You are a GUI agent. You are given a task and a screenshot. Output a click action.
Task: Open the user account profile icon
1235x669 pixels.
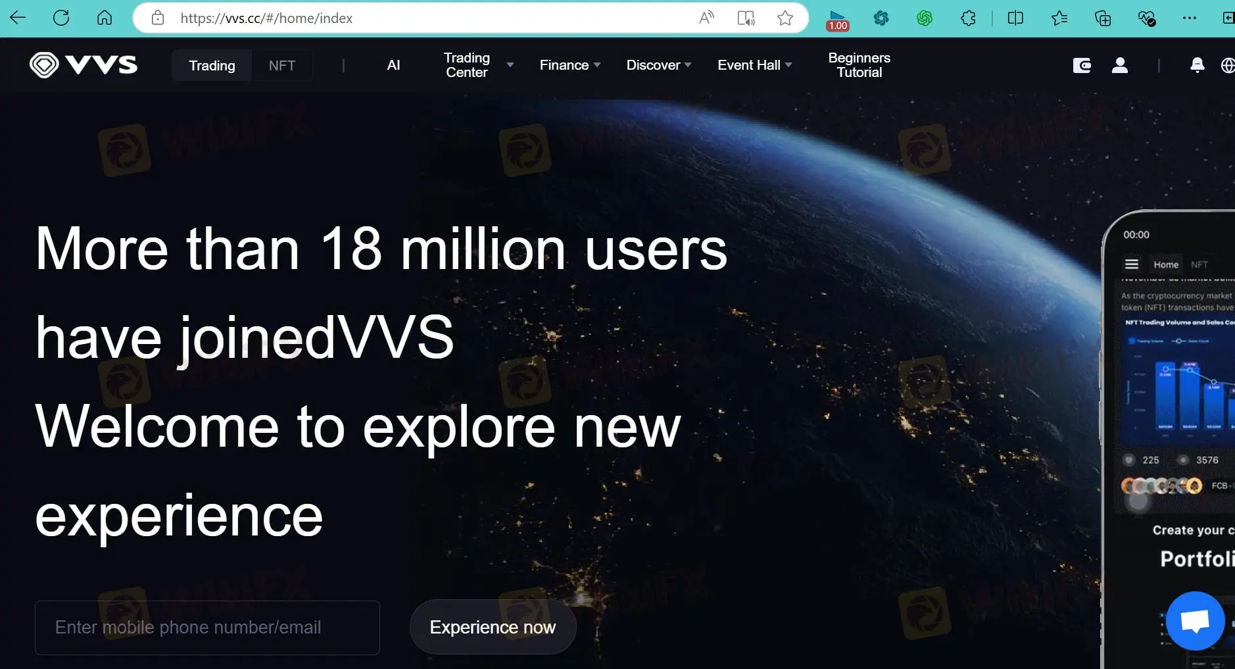1119,65
